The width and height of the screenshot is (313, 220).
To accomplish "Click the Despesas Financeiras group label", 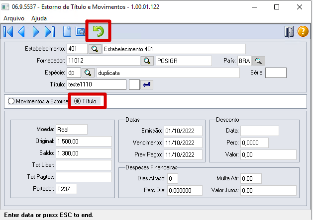I will [x=151, y=167].
